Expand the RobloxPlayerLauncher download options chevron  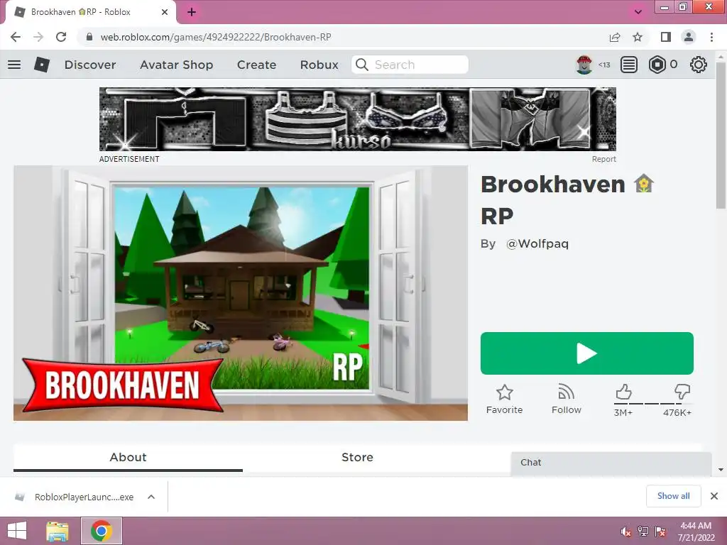point(151,497)
